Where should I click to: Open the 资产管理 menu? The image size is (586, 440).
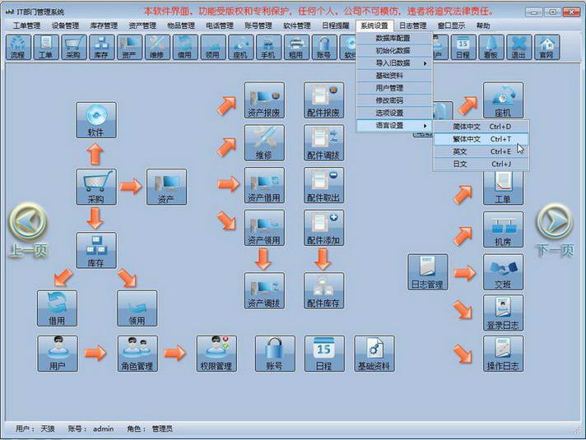[x=142, y=25]
